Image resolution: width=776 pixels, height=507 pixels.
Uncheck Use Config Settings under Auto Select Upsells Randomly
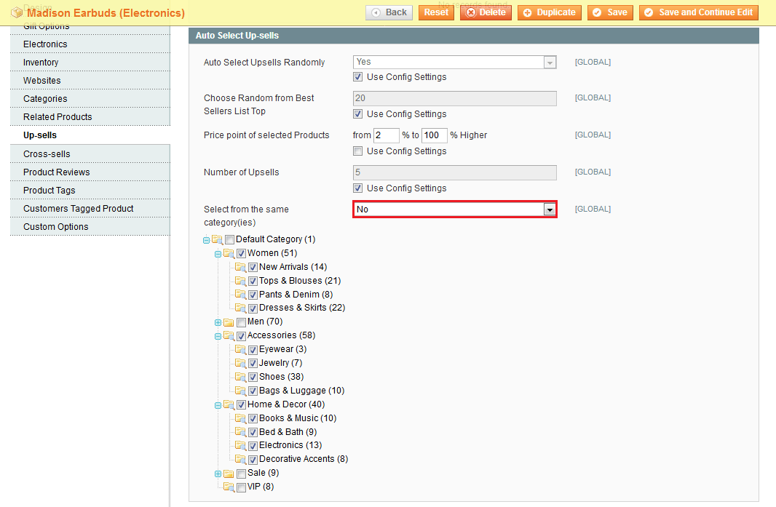(x=358, y=76)
